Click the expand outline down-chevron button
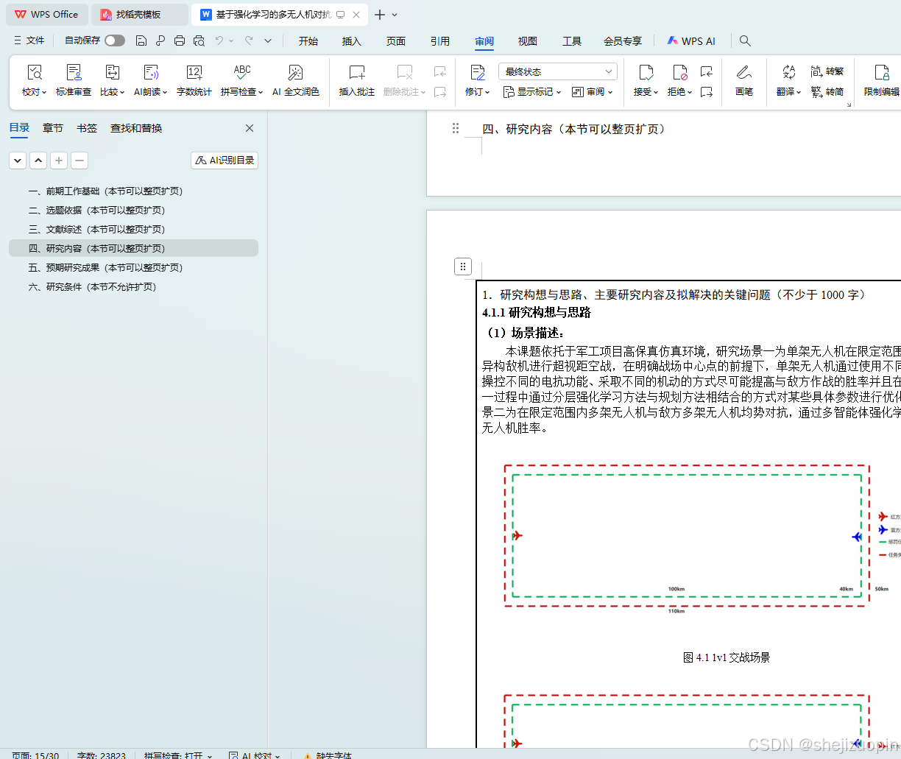901x759 pixels. (x=18, y=160)
